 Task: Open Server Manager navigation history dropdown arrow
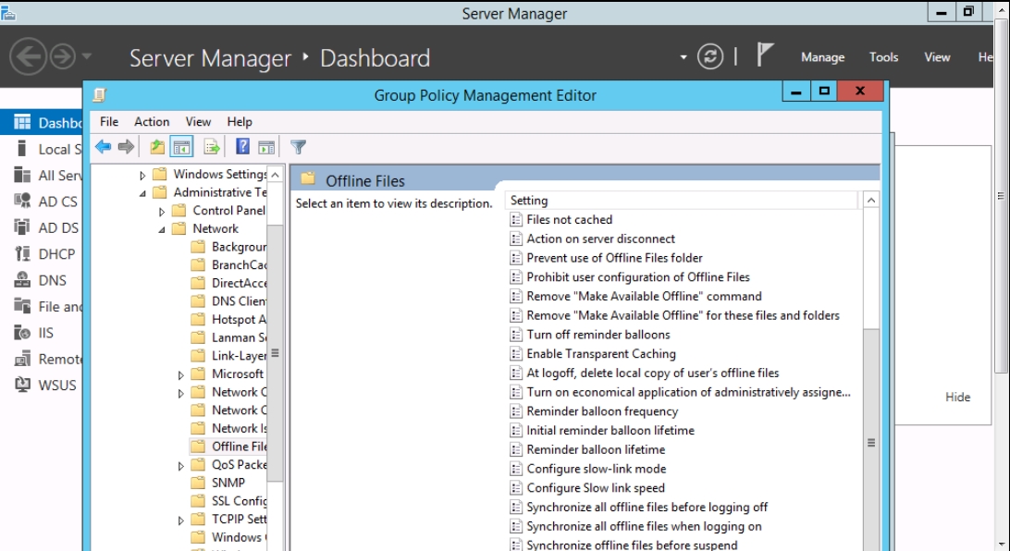coord(86,56)
